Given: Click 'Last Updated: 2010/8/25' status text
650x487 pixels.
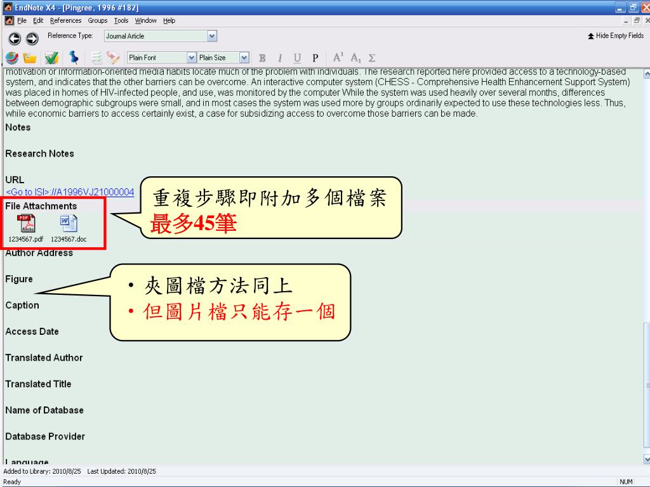Looking at the screenshot, I should coord(121,471).
